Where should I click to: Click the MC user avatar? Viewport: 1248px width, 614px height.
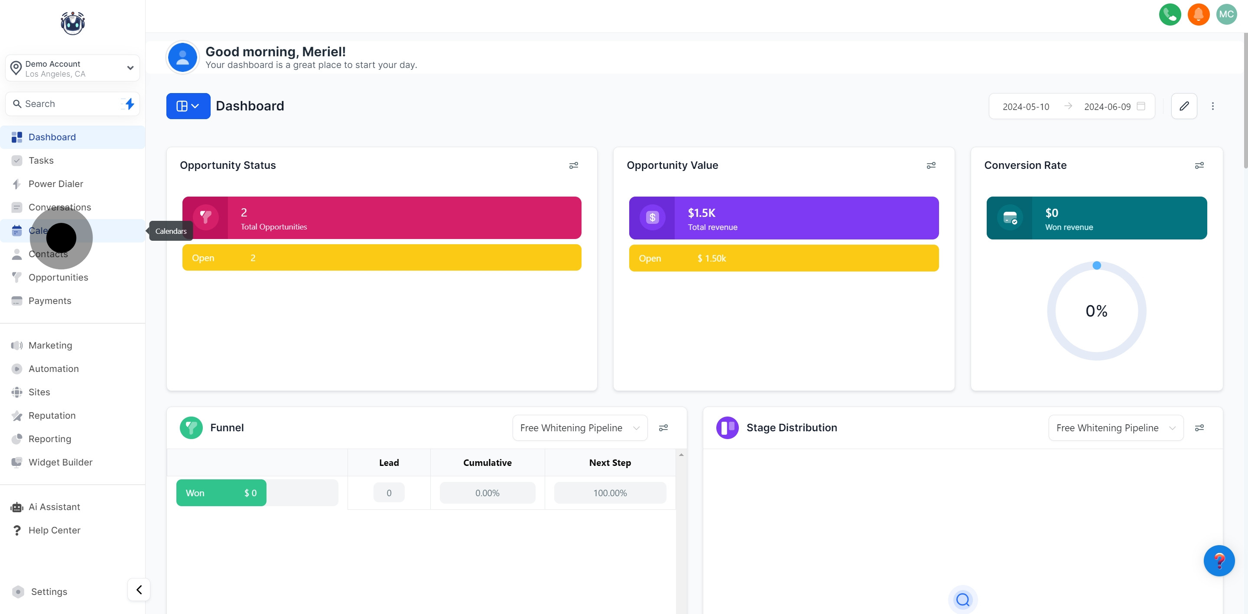(x=1226, y=15)
